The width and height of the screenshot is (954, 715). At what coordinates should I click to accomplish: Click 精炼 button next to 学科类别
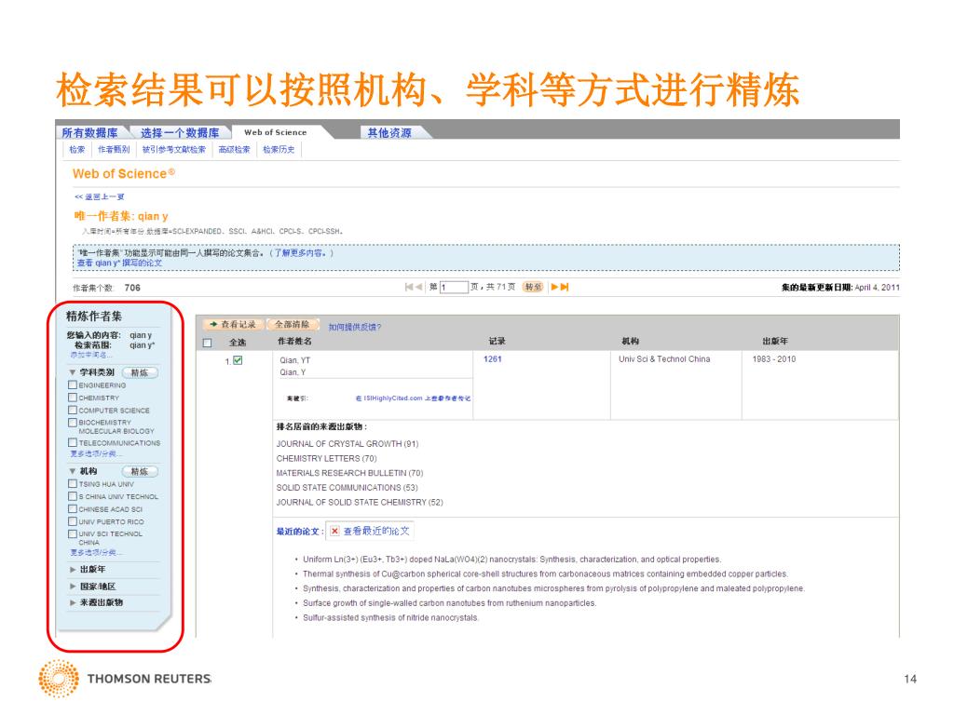(140, 372)
